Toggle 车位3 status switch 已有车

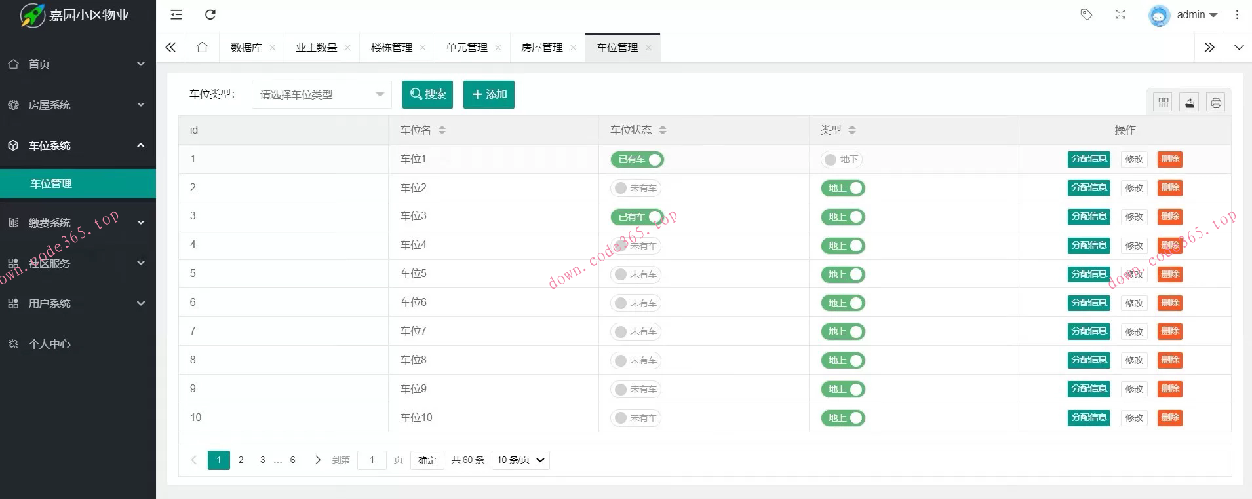[637, 217]
